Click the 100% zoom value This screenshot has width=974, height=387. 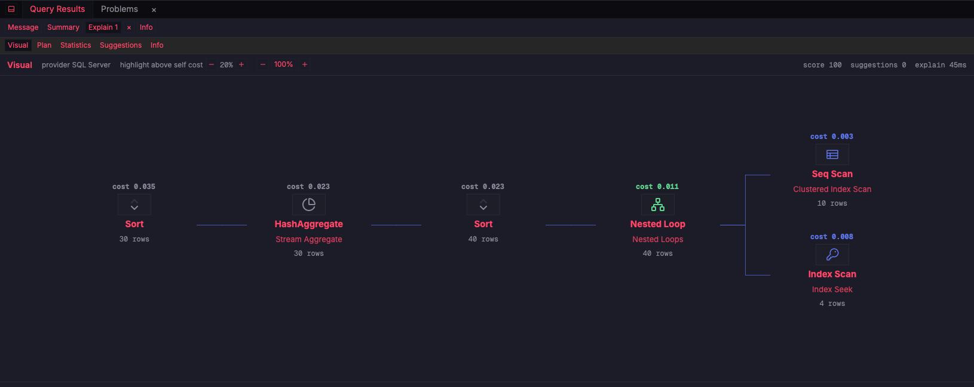point(284,64)
